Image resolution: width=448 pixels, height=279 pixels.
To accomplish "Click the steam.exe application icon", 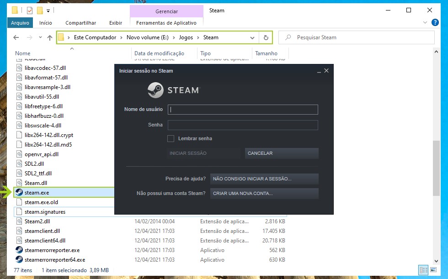I will 19,193.
